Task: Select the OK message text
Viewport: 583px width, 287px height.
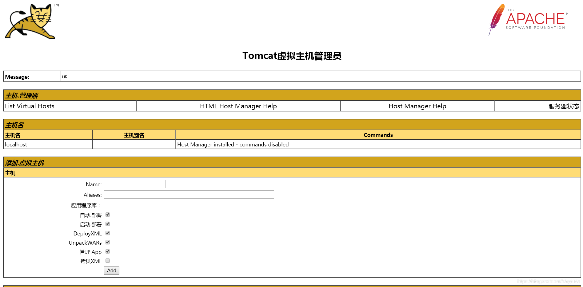Action: (65, 77)
